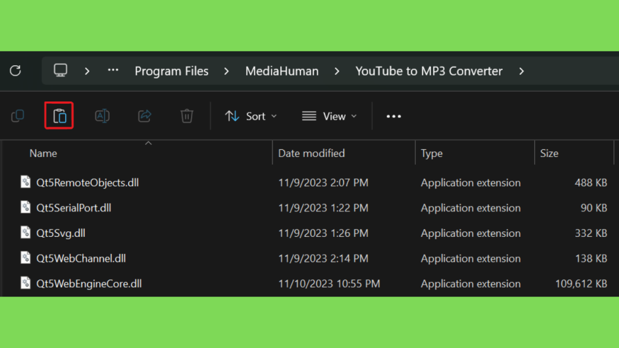Click the Type cell of Qt5RemoteObjects.dll
Image resolution: width=619 pixels, height=348 pixels.
[x=470, y=182]
